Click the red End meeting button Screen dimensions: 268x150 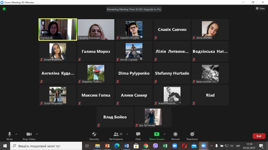259,136
